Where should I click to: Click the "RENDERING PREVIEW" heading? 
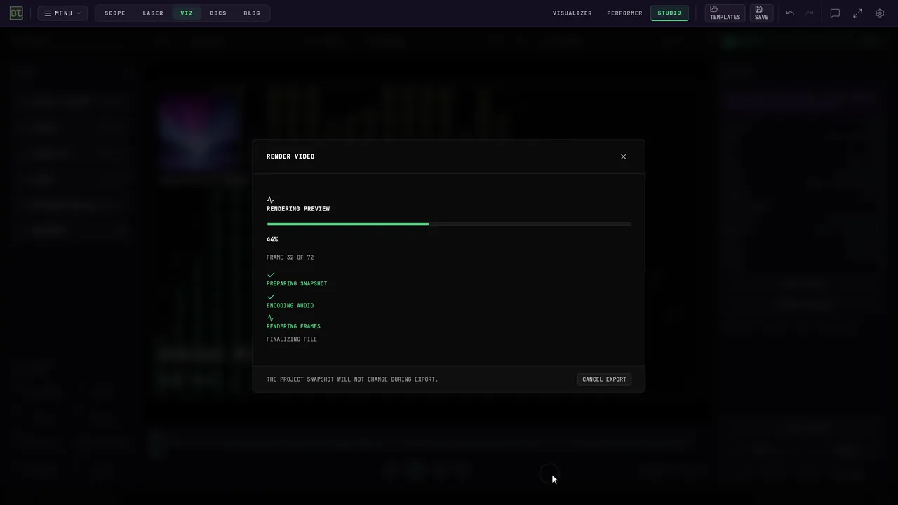pos(298,209)
